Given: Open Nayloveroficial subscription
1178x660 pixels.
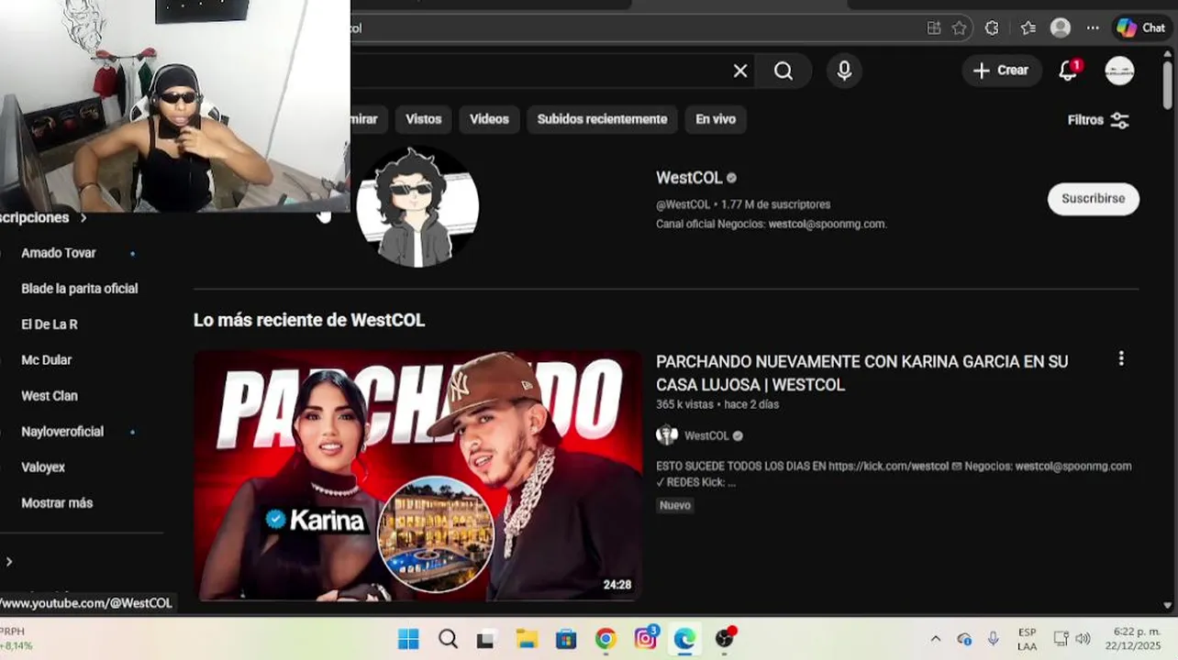Looking at the screenshot, I should [x=62, y=432].
